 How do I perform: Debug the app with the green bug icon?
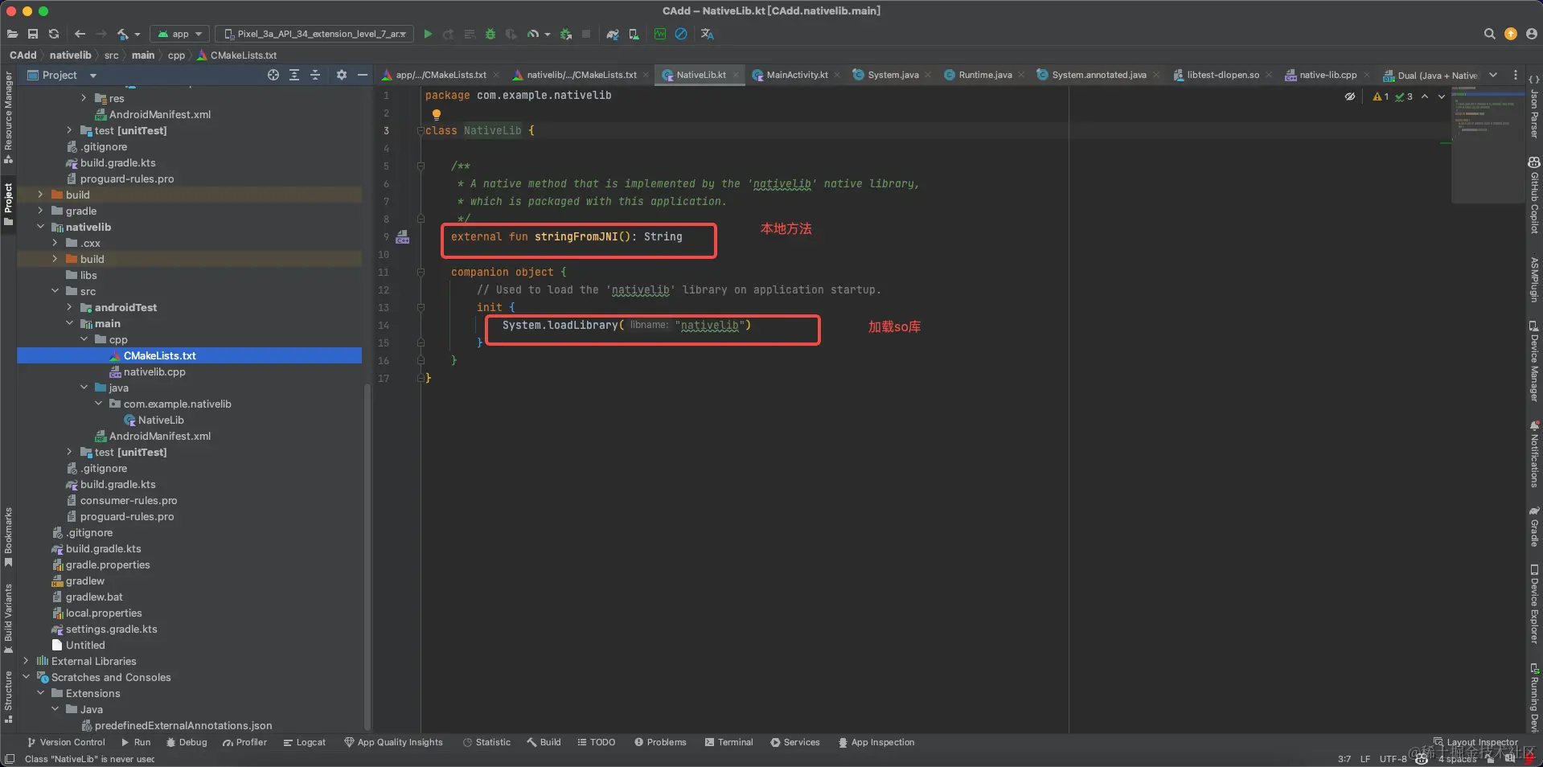point(490,34)
